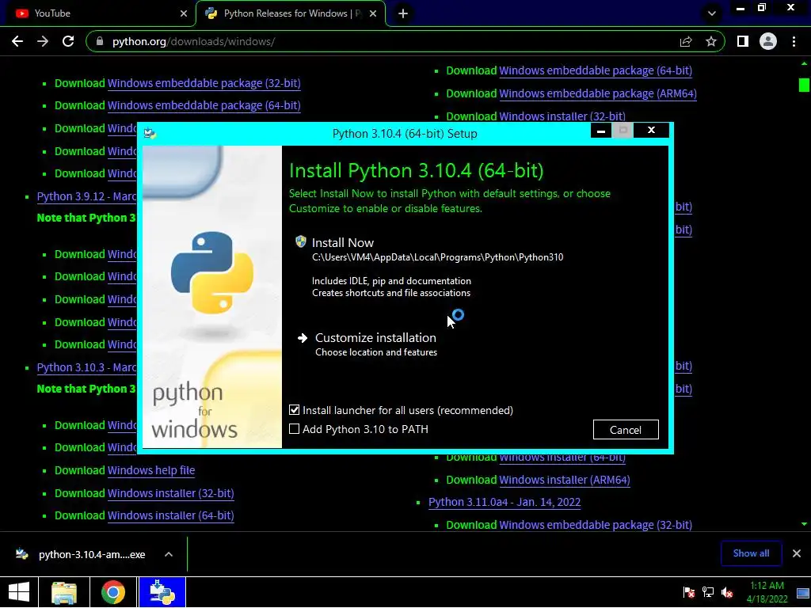Open Chrome tab search chevron

tap(712, 13)
